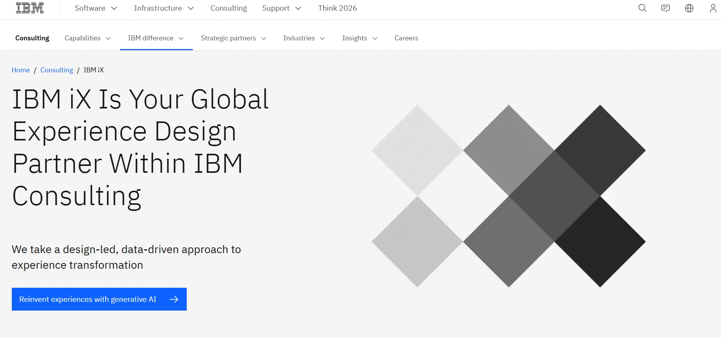Click the IBM logo in header
This screenshot has width=721, height=338.
(30, 8)
